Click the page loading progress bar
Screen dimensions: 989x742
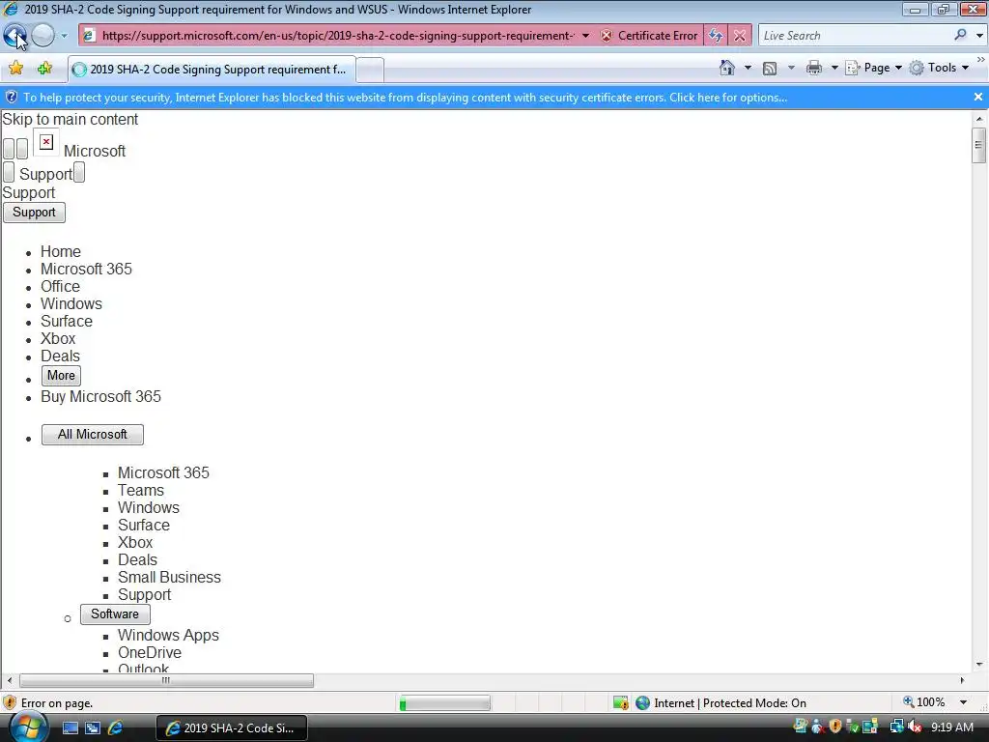[444, 703]
